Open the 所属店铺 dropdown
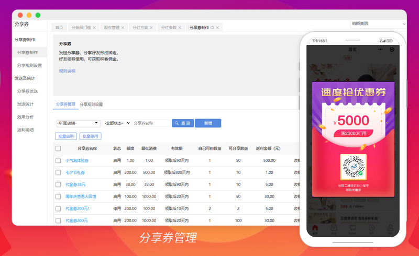The width and height of the screenshot is (419, 256). coord(78,123)
